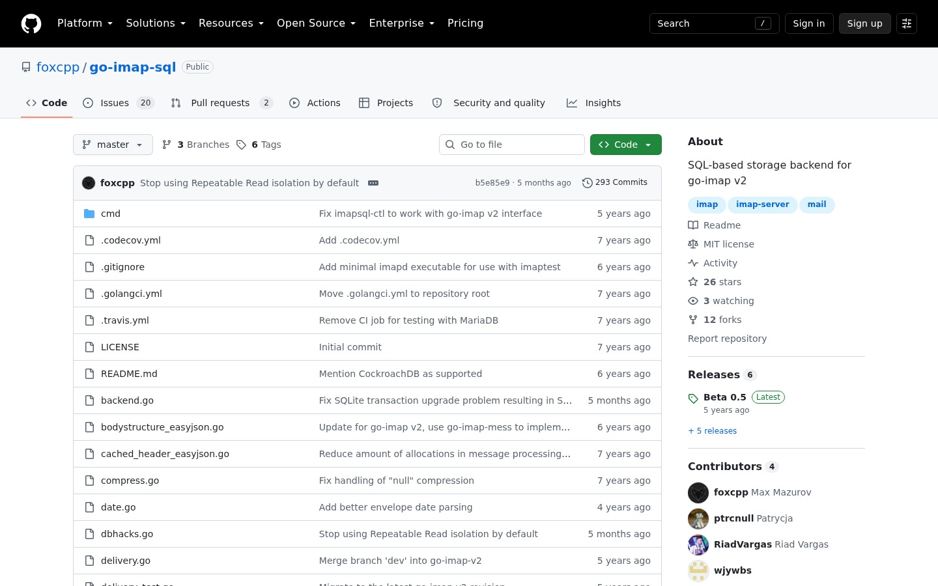Open the Actions tab
The image size is (938, 586).
coord(315,103)
